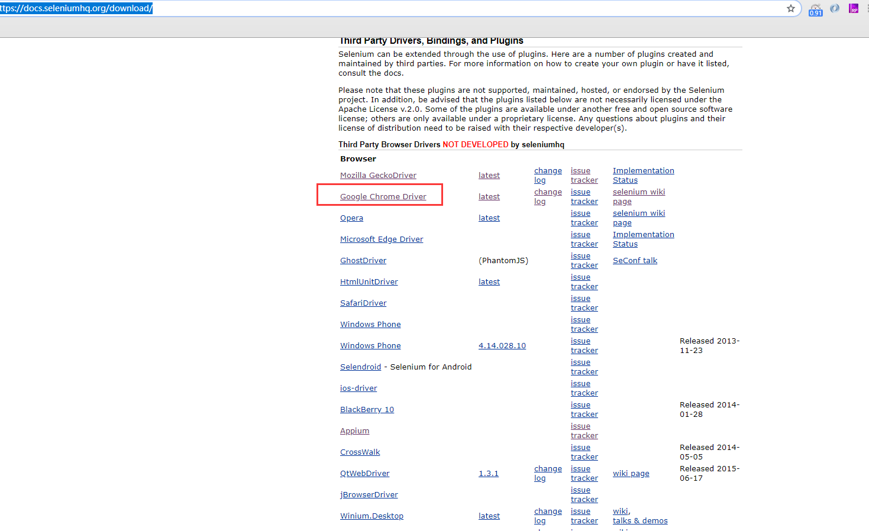Open the Opera issue tracker
Viewport: 869px width, 531px height.
coord(584,218)
